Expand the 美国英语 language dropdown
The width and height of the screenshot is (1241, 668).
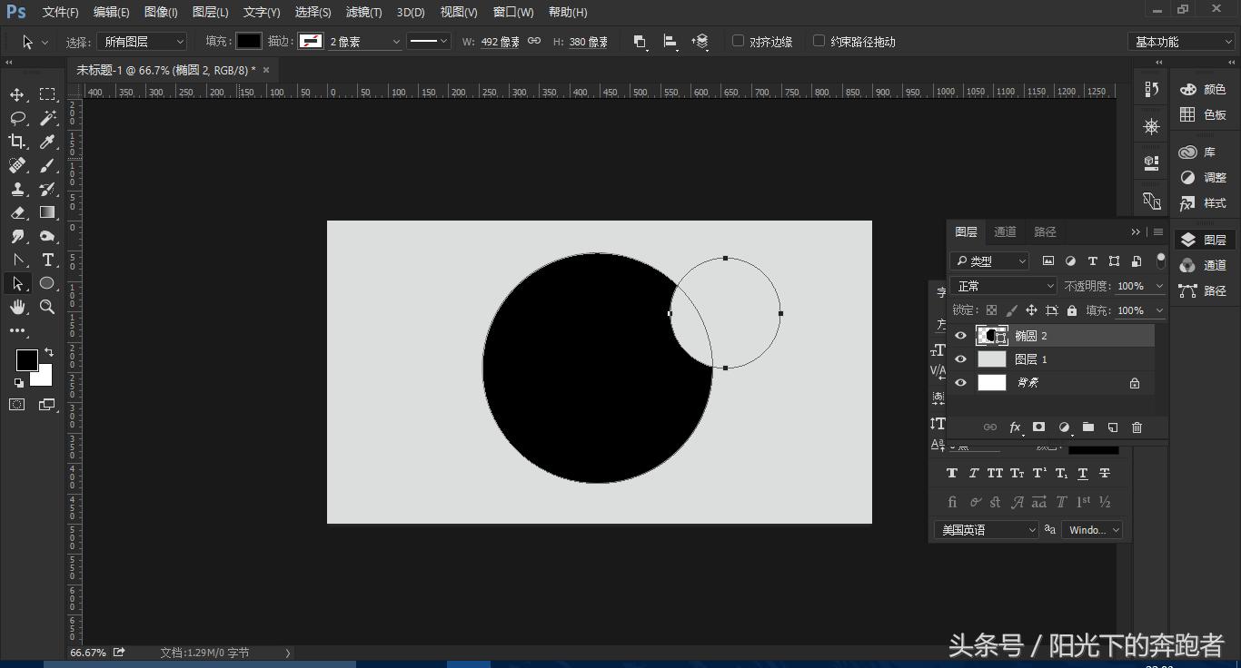point(987,530)
